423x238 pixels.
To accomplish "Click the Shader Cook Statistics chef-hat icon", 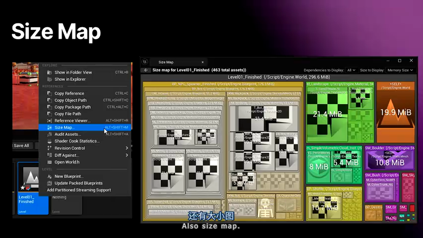I will tap(50, 141).
